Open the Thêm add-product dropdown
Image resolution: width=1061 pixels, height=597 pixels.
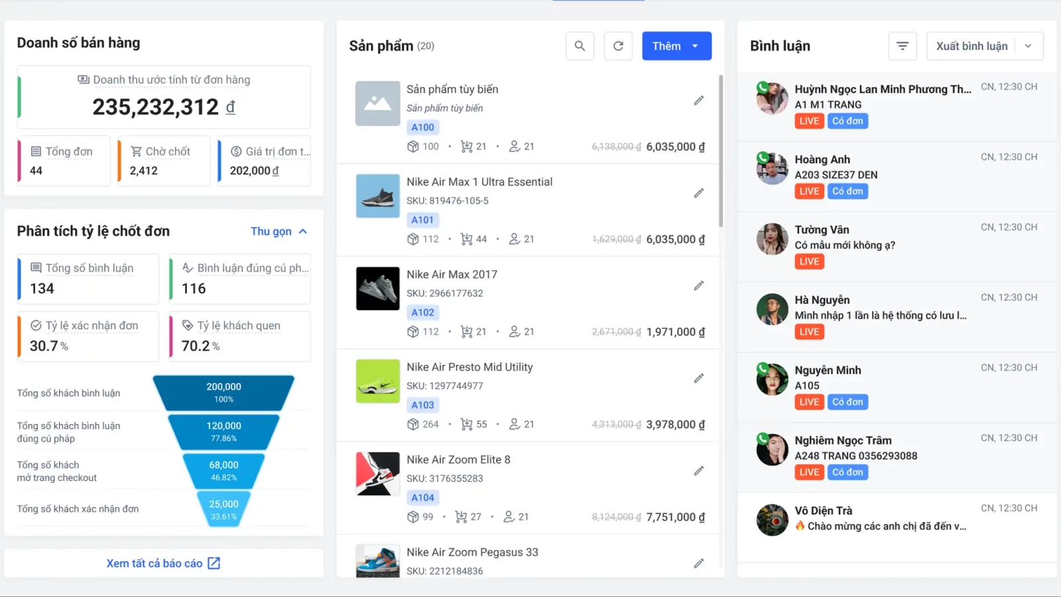coord(676,46)
